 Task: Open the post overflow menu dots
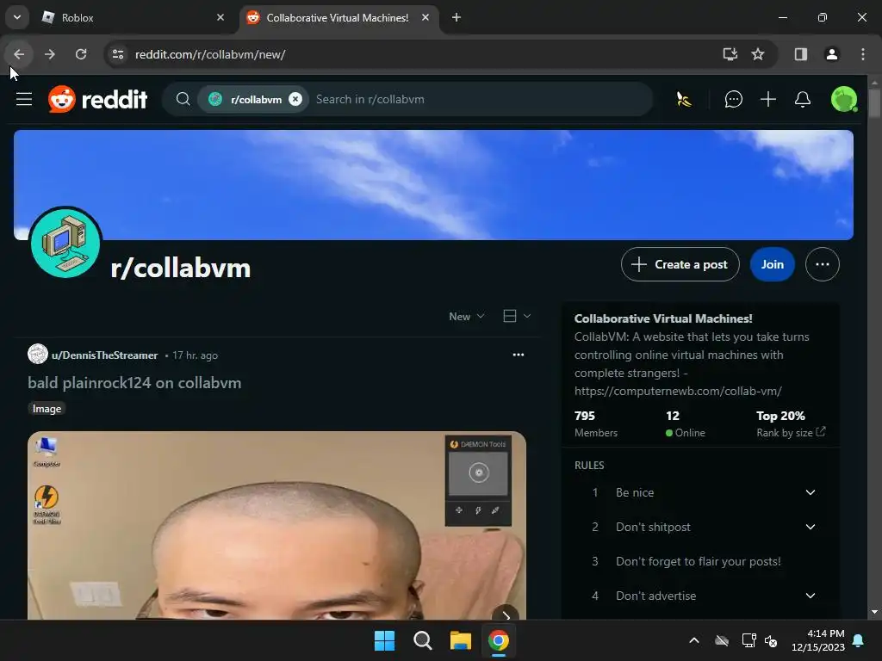pos(518,355)
